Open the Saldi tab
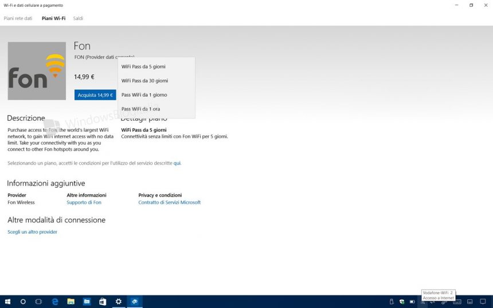Screen dimensions: 493x308 [x=78, y=18]
